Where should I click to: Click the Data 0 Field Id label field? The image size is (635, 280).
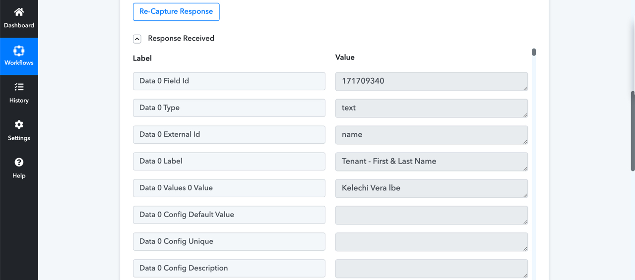point(229,81)
